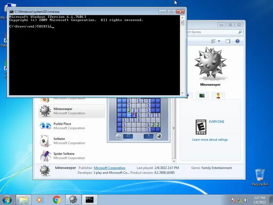Image resolution: width=273 pixels, height=205 pixels.
Task: Maximize the cmd.exe window
Action: pos(171,12)
